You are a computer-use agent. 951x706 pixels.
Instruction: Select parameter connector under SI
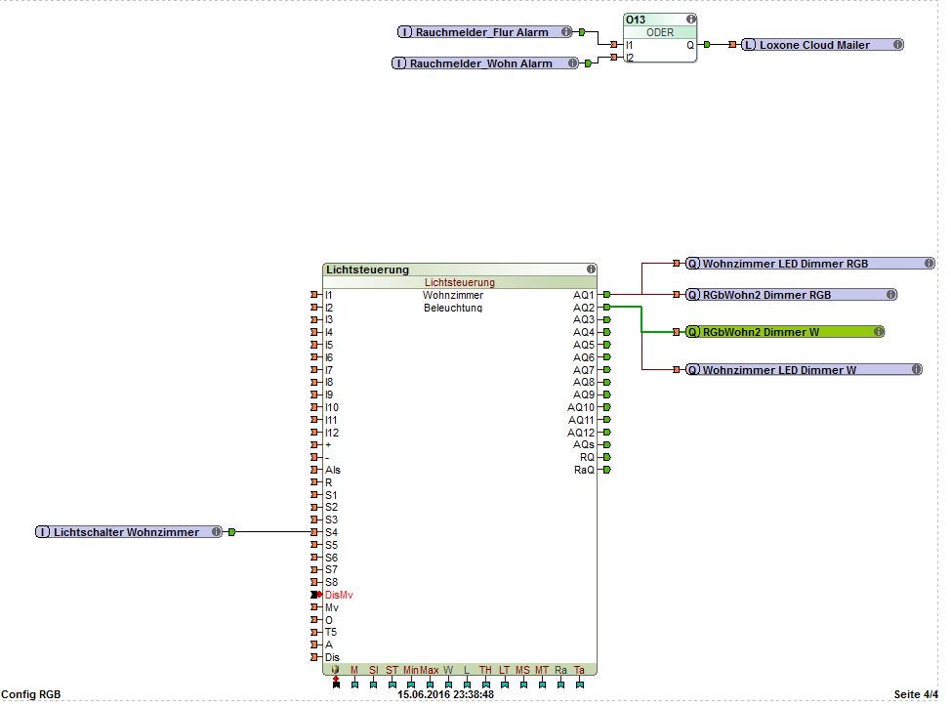point(373,685)
